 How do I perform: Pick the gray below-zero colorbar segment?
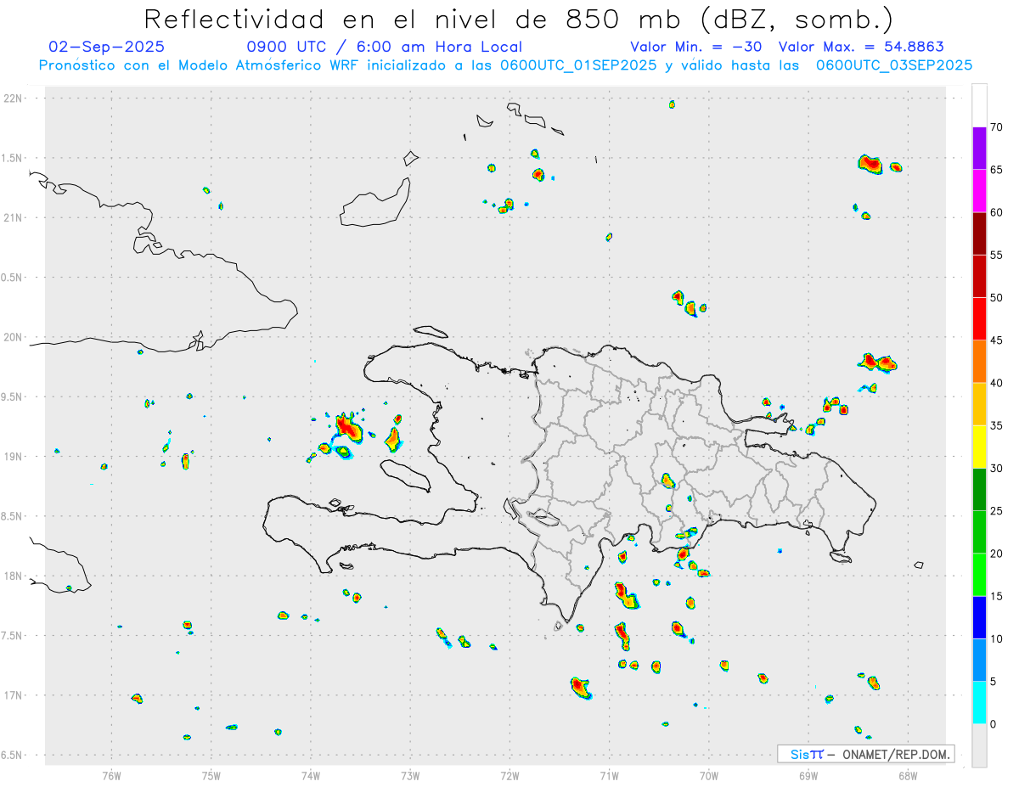coord(979,745)
